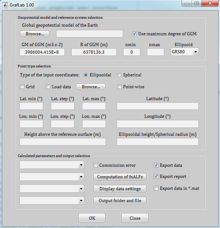Click the Close button at the bottom
Viewport: 220px width, 228px height.
[x=135, y=218]
